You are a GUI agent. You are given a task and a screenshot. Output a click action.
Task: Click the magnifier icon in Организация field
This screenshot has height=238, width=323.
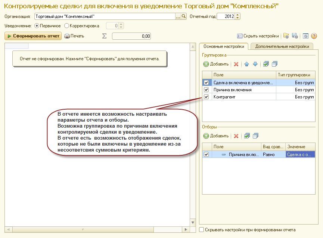pos(184,16)
